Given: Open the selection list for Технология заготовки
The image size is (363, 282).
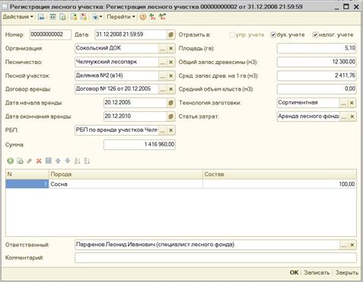Looking at the screenshot, I should click(343, 103).
